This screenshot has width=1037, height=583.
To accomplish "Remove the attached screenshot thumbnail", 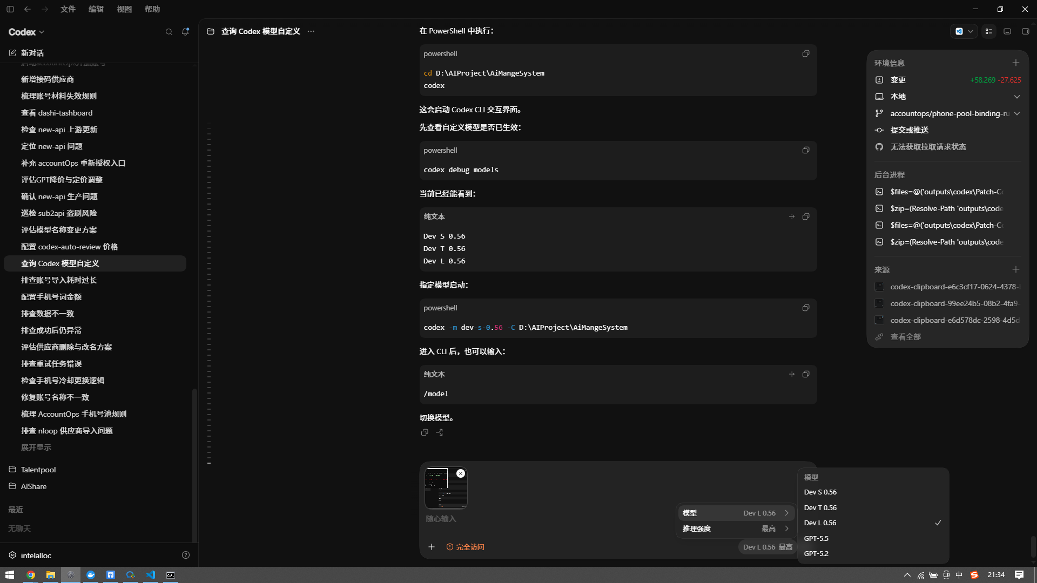I will [461, 473].
